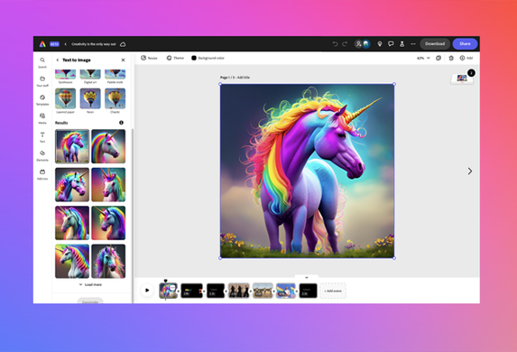The width and height of the screenshot is (517, 352).
Task: Close the Text to Image panel
Action: tap(123, 60)
